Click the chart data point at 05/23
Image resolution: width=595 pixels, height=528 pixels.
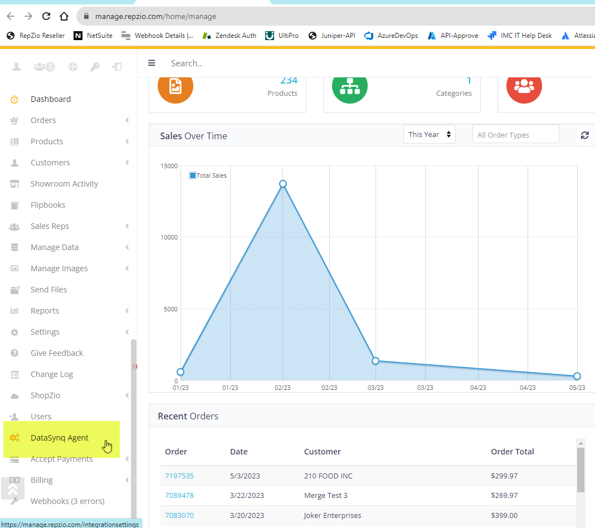[577, 377]
